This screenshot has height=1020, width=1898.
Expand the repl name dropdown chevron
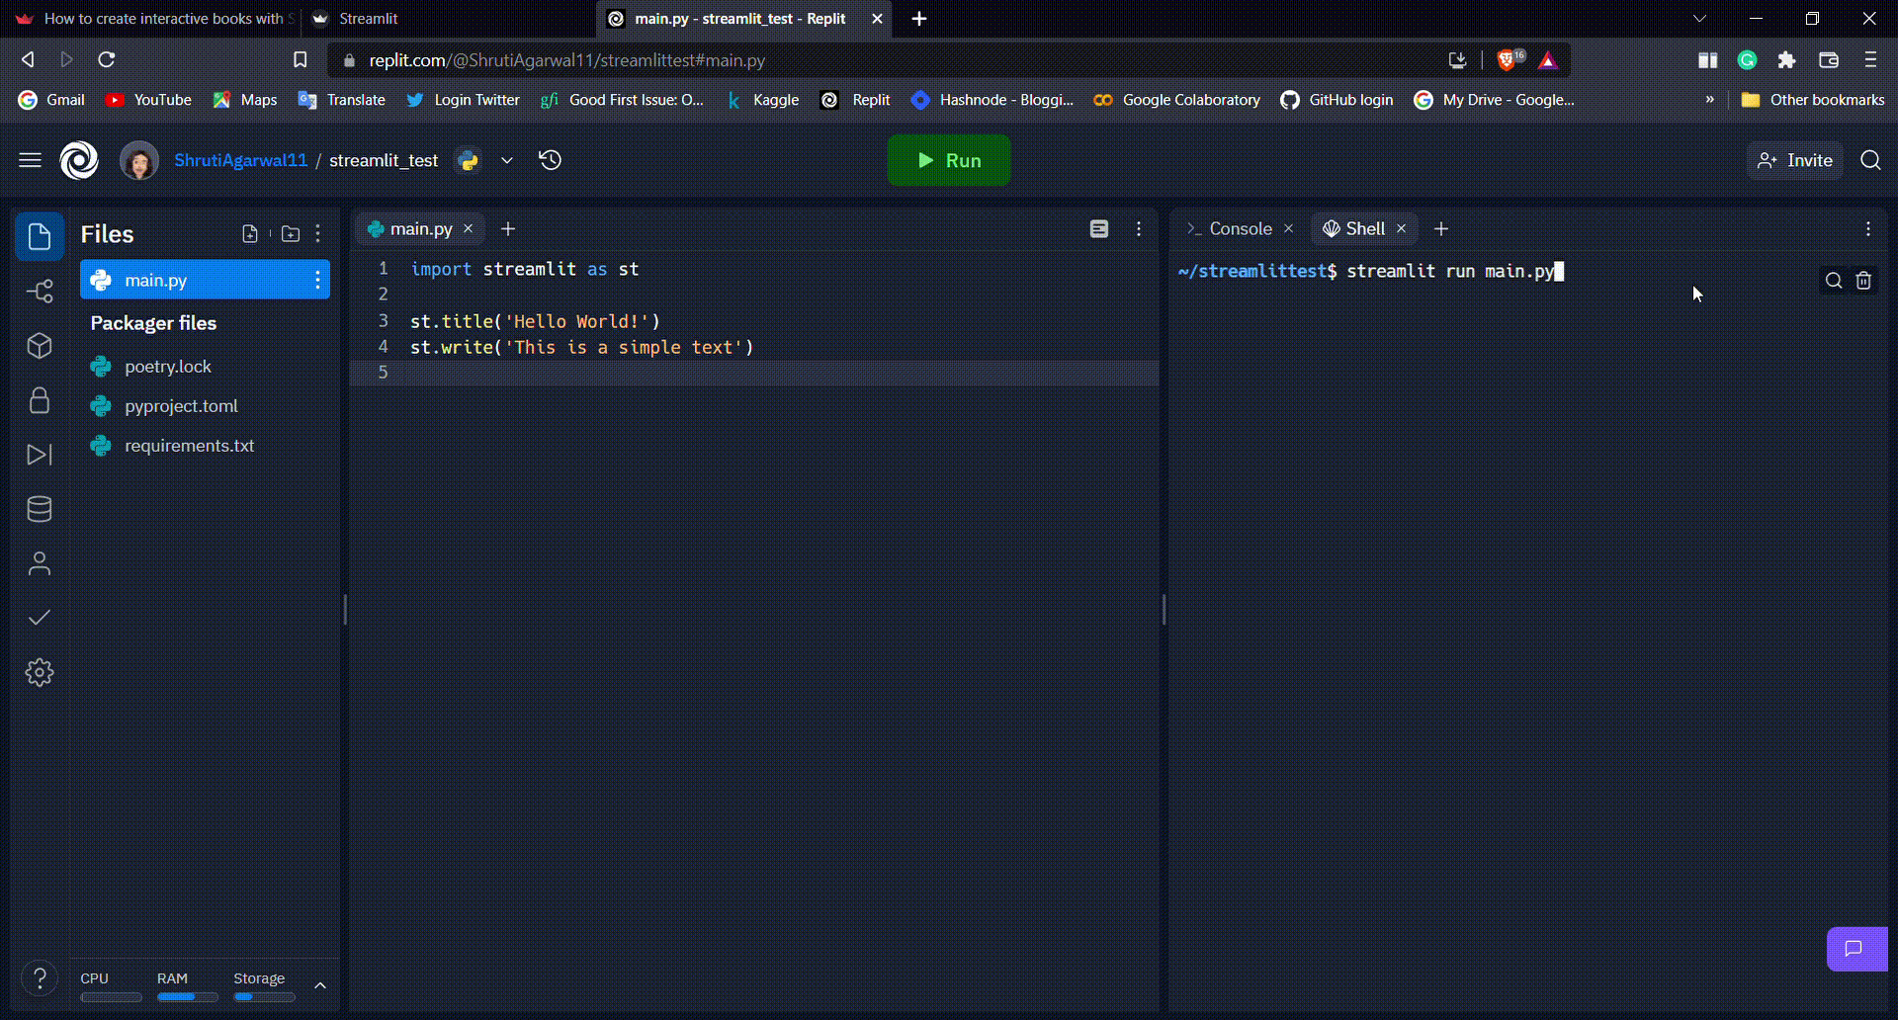tap(507, 160)
